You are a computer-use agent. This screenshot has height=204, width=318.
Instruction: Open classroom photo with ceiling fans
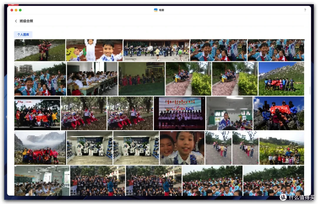point(42,180)
